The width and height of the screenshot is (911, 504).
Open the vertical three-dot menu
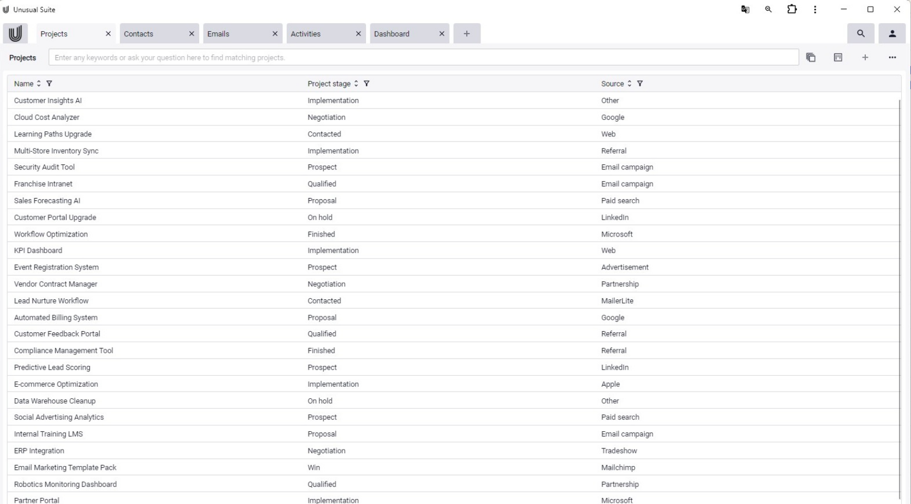pos(815,9)
